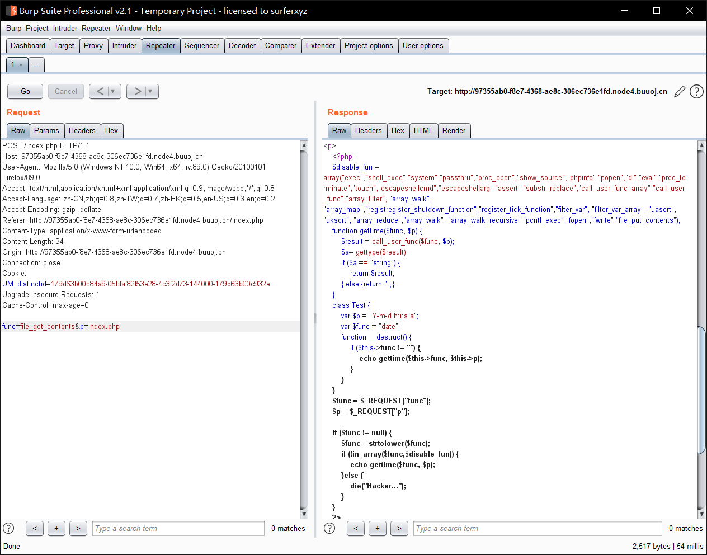Close Repeater tab 1 with the x
Viewport: 707px width, 555px height.
tap(21, 65)
